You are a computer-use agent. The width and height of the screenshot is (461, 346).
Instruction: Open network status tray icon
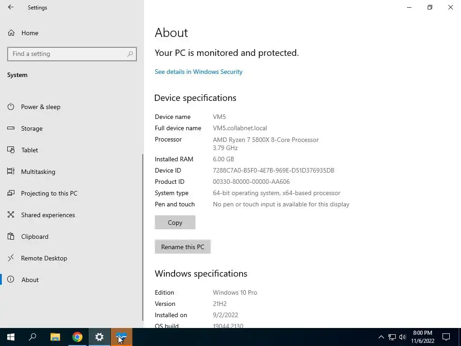(392, 337)
